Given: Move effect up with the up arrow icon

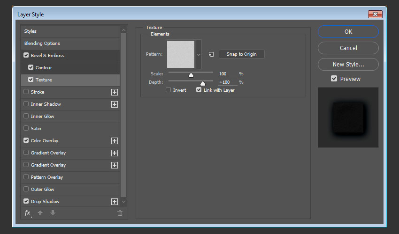Looking at the screenshot, I should point(40,212).
